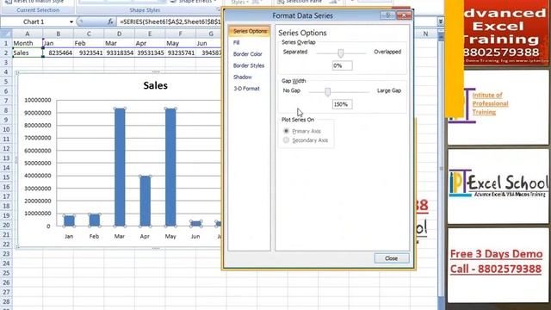The image size is (551, 310).
Task: Select the Series Options category
Action: coord(250,31)
